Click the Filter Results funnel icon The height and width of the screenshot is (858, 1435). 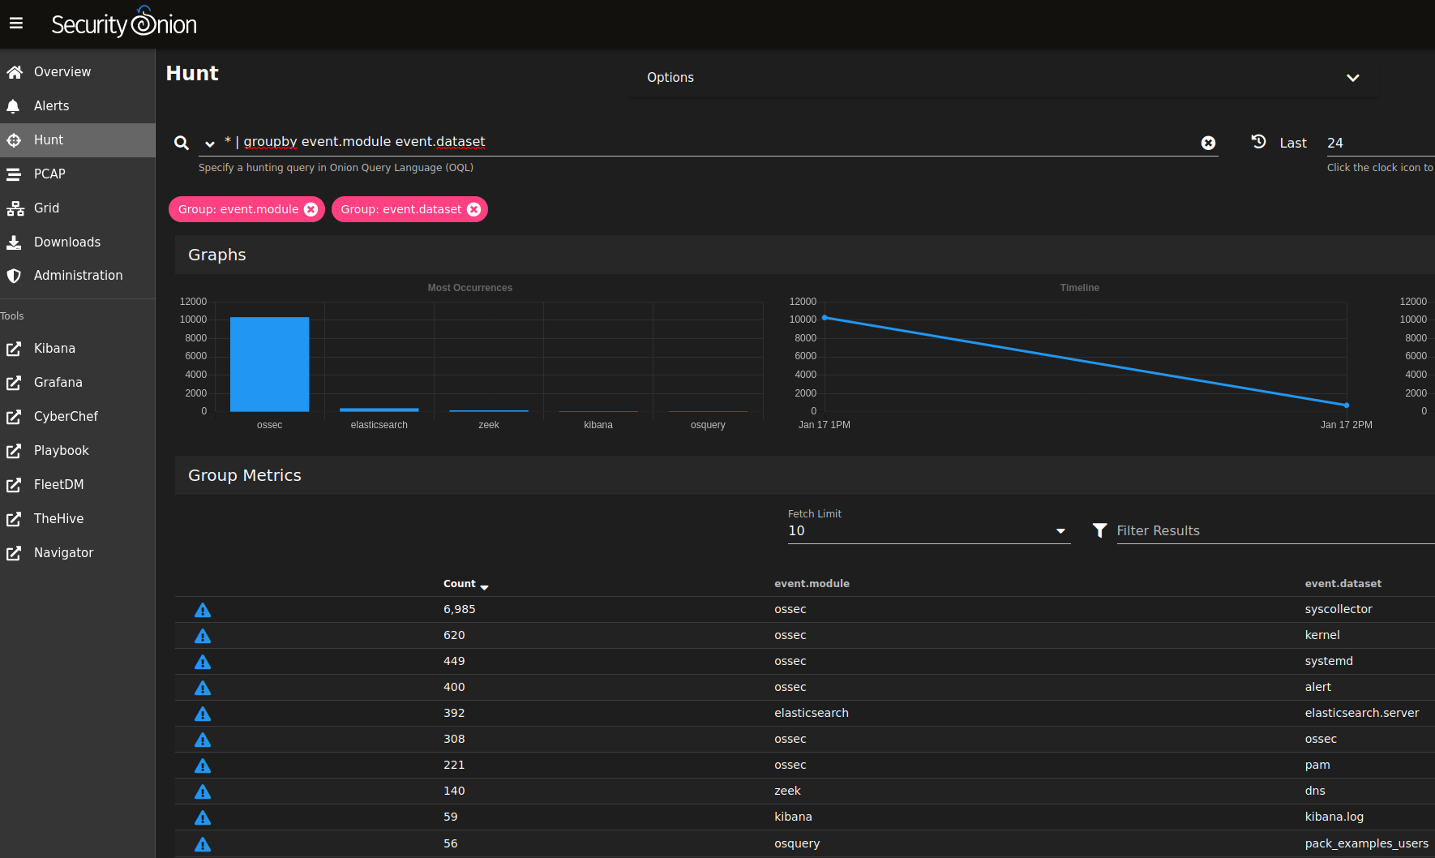click(1099, 530)
